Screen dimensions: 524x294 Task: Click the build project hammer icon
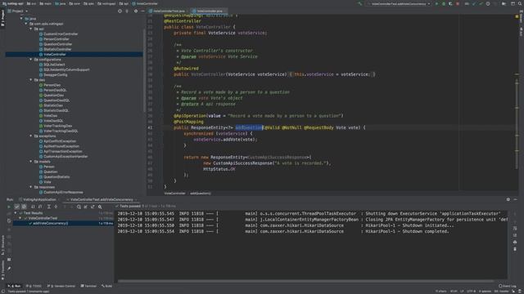click(359, 3)
